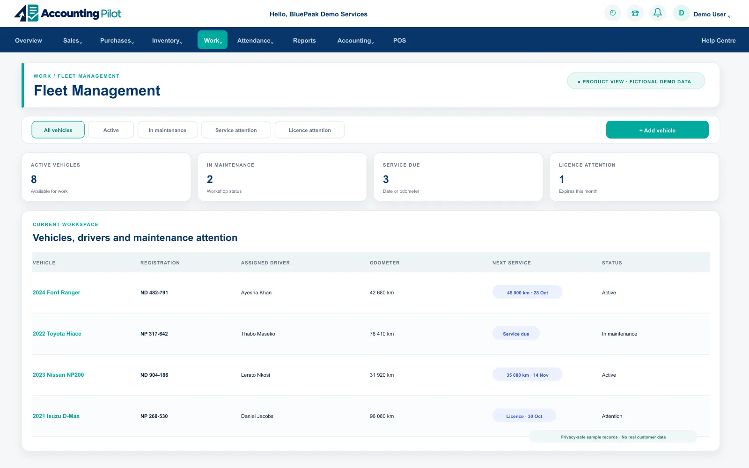749x468 pixels.
Task: Open the Licence Attention summary card
Action: [634, 177]
